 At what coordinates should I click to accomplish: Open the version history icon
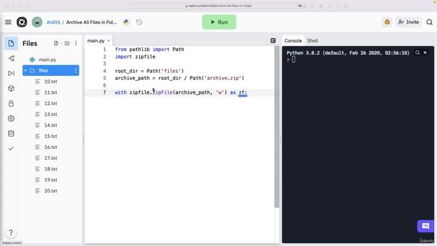coord(139,22)
